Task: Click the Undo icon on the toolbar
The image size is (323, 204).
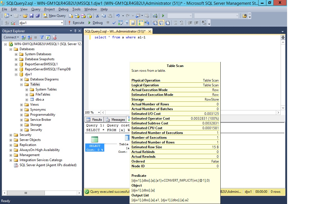Action: pyautogui.click(x=118, y=16)
